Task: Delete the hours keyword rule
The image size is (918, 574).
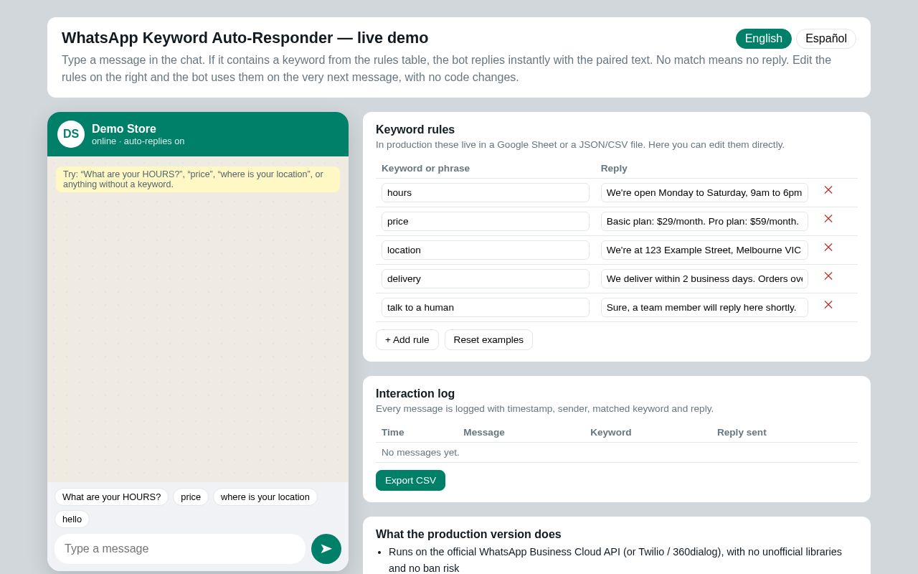Action: 828,190
